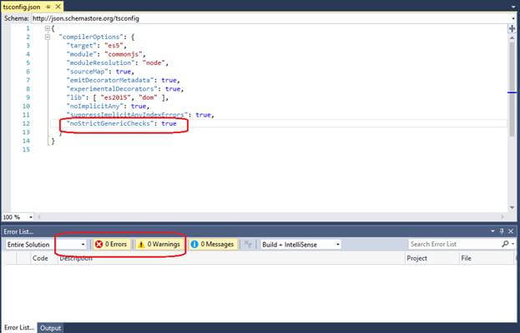Click the "emitDecoratorMetadata" property name
The width and height of the screenshot is (520, 333).
tap(110, 80)
